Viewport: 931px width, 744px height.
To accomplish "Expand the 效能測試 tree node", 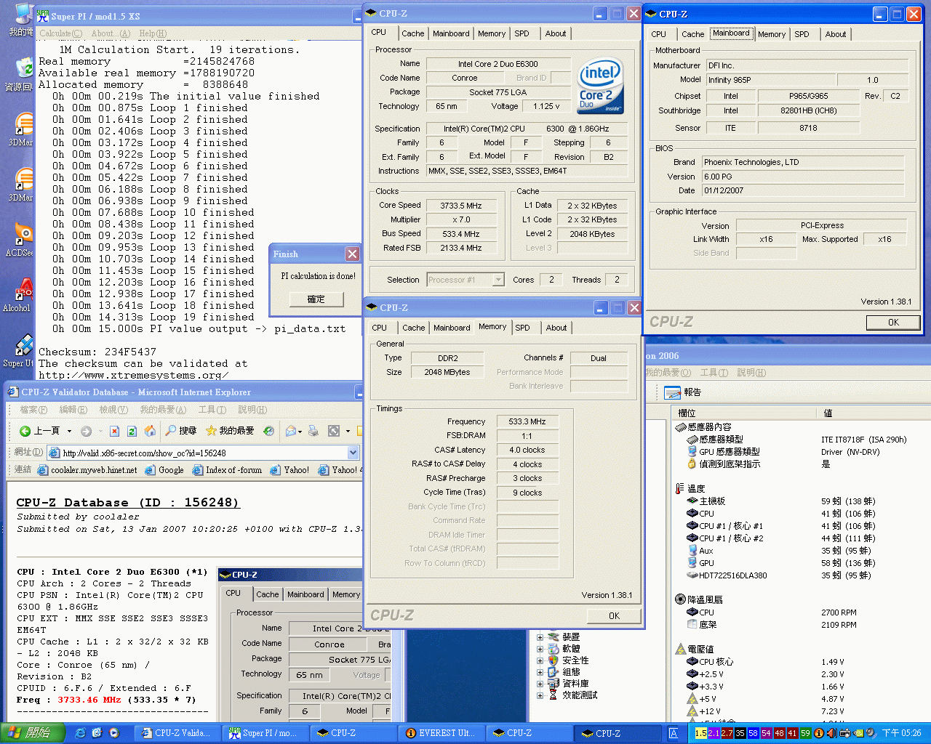I will (540, 695).
